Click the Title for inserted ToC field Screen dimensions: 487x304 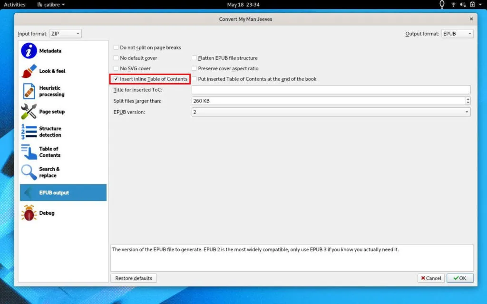tap(331, 90)
